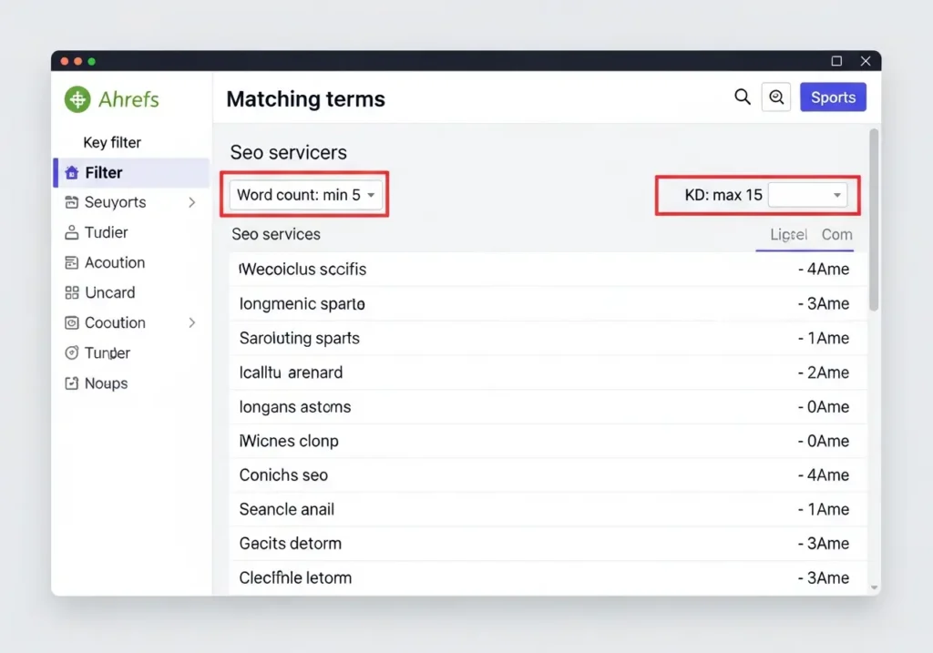Viewport: 933px width, 653px height.
Task: Click the Noups sidebar icon
Action: click(x=71, y=383)
